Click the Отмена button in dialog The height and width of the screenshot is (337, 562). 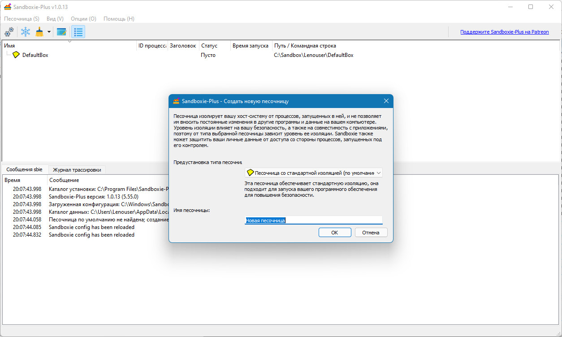pos(371,232)
